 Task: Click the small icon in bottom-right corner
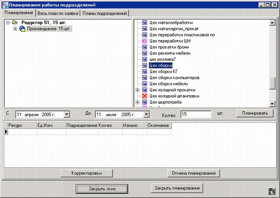[271, 191]
